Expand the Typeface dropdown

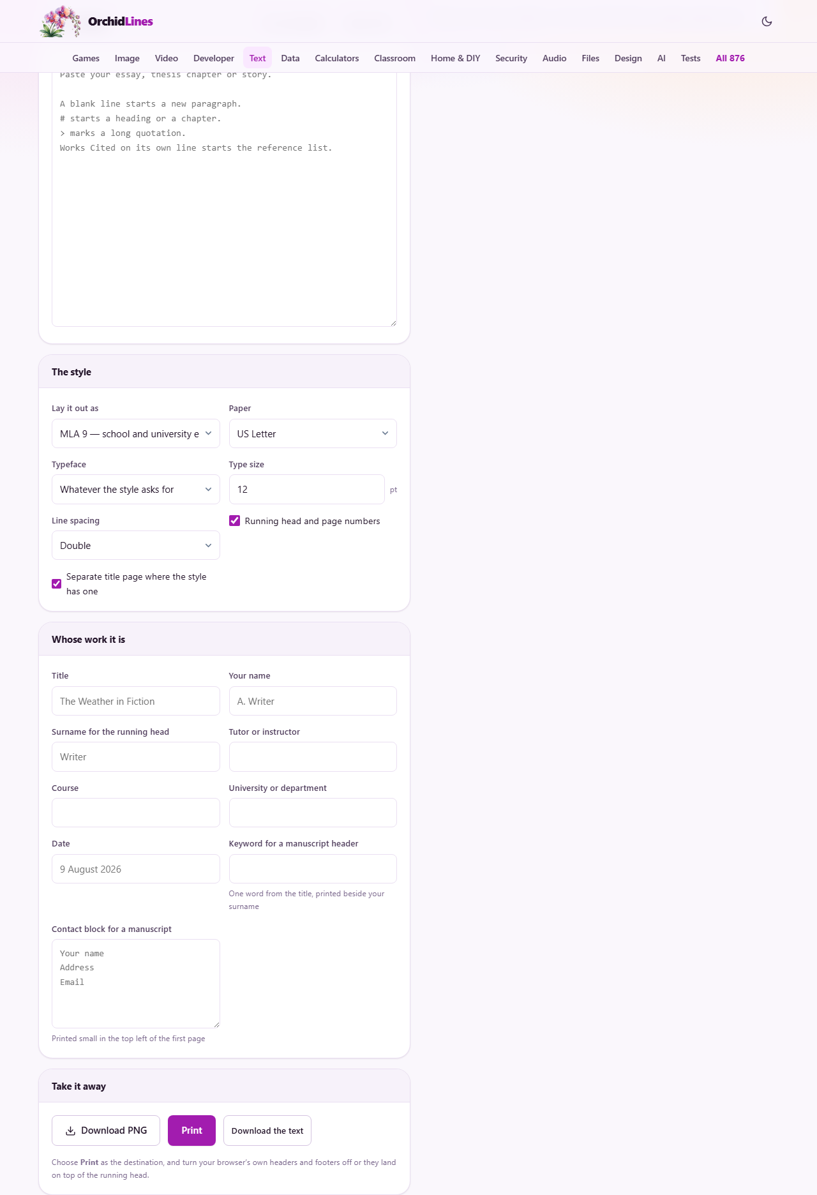click(x=135, y=490)
